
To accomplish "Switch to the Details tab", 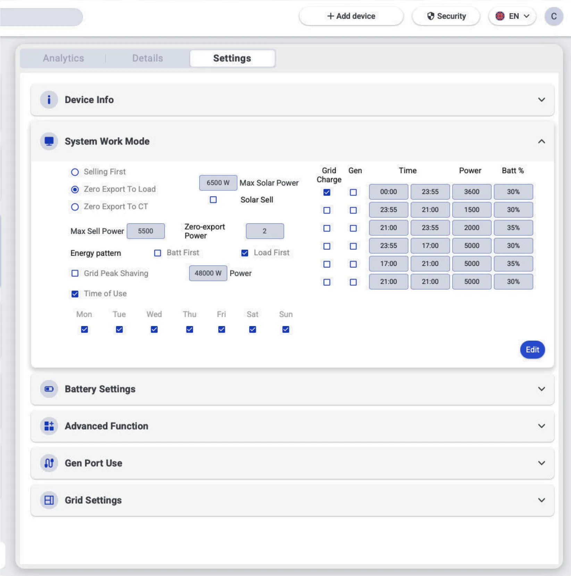I will coord(148,58).
